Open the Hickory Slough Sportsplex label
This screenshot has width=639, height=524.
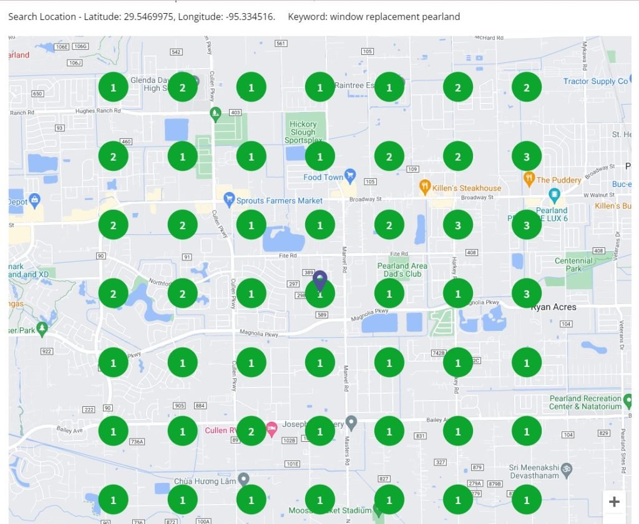point(303,132)
